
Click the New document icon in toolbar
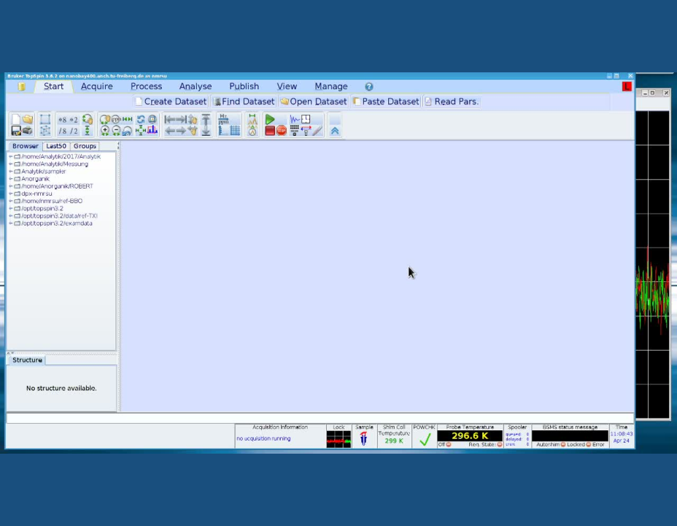pyautogui.click(x=16, y=119)
